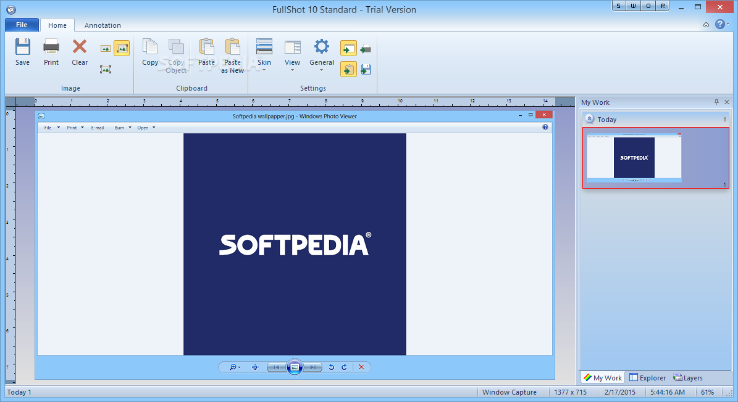
Task: Click the 1377 x 715 dimensions in status bar
Action: (571, 392)
